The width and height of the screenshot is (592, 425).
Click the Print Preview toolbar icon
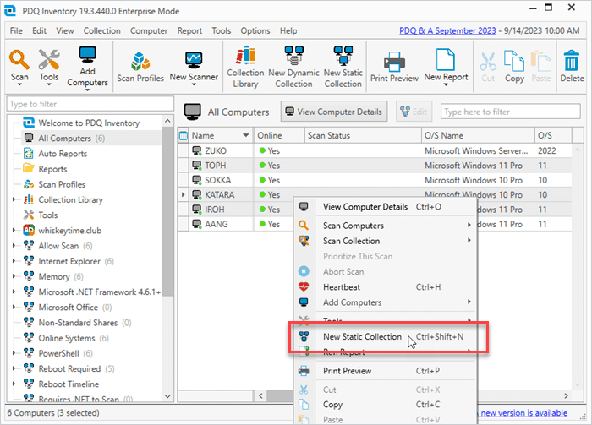click(x=394, y=62)
